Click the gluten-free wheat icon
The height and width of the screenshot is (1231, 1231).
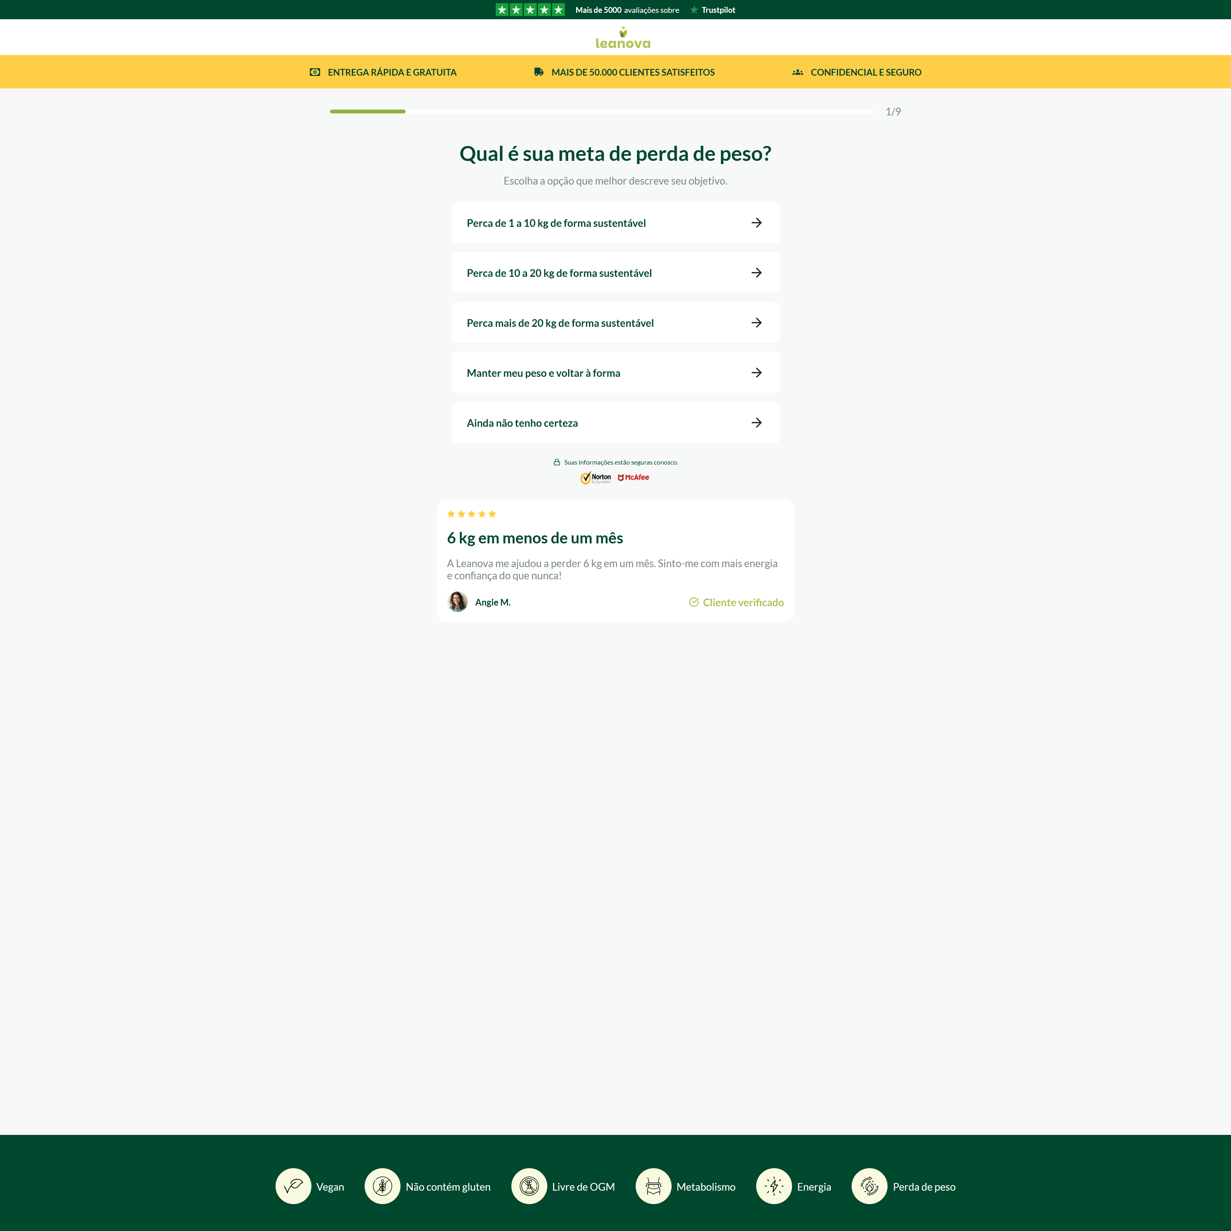pyautogui.click(x=382, y=1186)
